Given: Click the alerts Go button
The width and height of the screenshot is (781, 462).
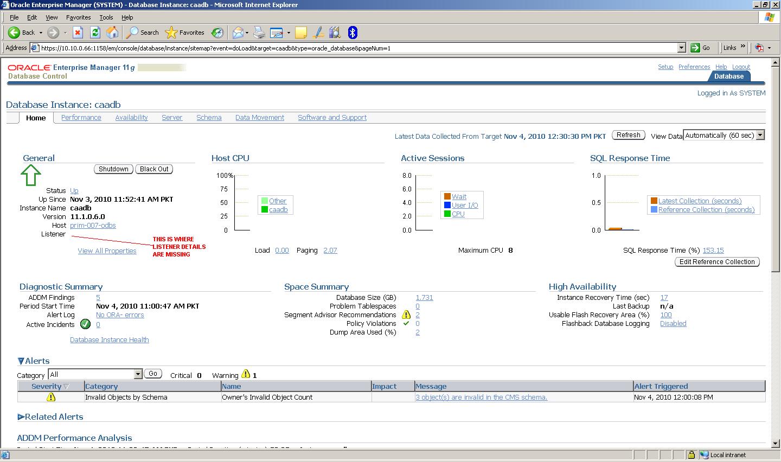Looking at the screenshot, I should (153, 374).
